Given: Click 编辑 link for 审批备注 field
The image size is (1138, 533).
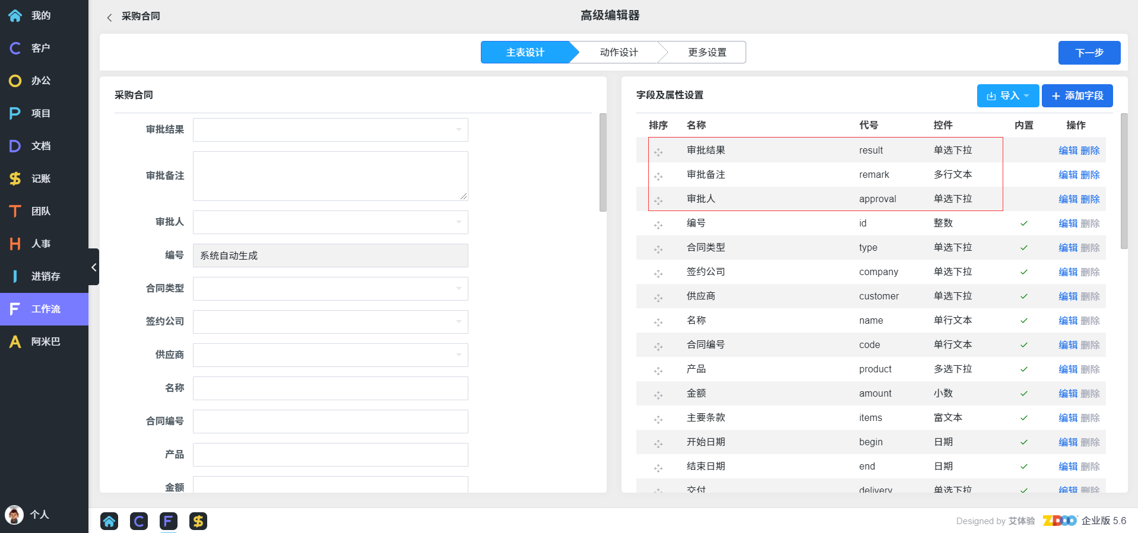Looking at the screenshot, I should click(x=1067, y=175).
